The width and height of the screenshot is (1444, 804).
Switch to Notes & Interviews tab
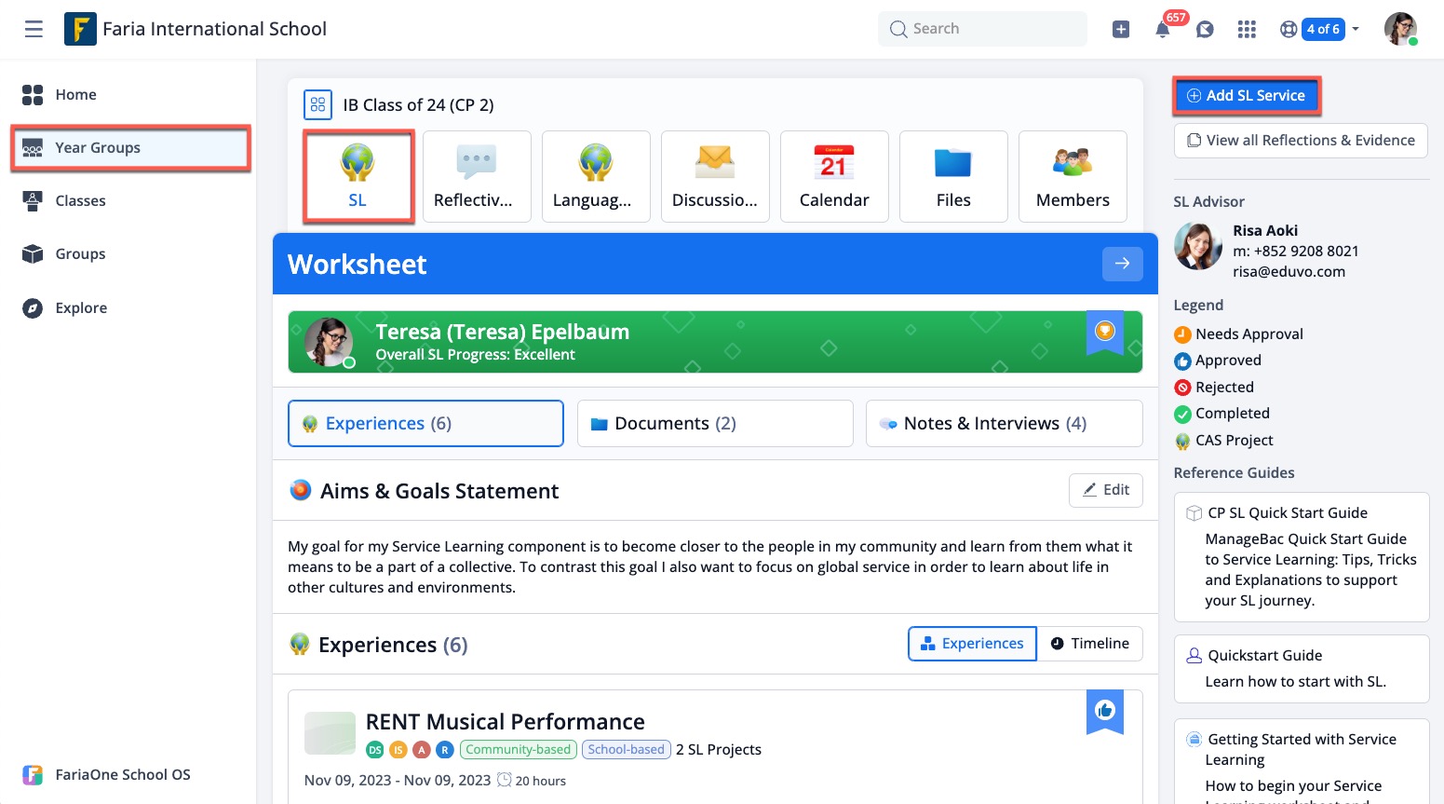tap(1004, 423)
